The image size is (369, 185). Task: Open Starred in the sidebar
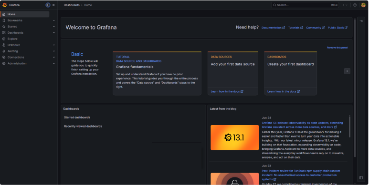(x=12, y=27)
